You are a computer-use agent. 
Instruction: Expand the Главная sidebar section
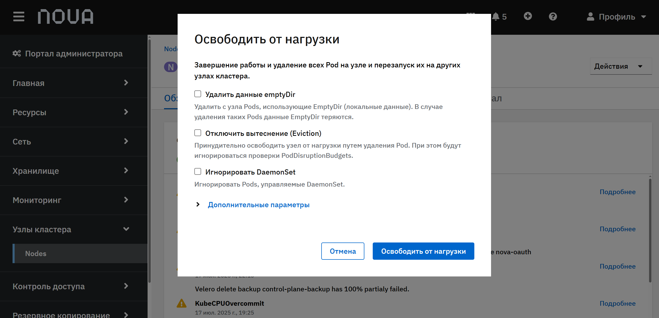pos(74,83)
